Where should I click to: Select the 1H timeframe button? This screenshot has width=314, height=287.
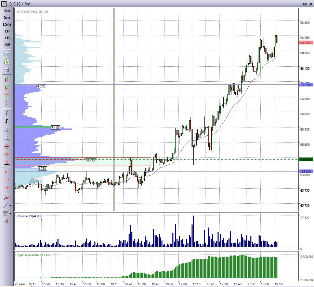tap(7, 31)
